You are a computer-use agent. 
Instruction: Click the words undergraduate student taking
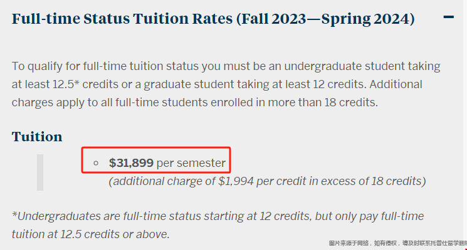[362, 66]
